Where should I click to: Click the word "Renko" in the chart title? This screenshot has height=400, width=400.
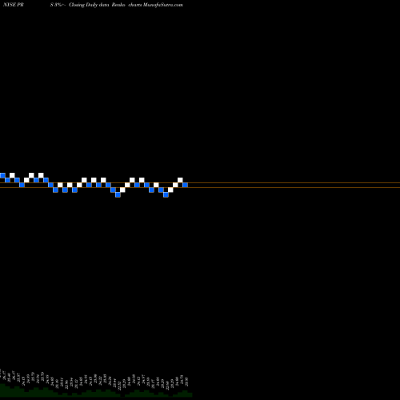coord(118,5)
